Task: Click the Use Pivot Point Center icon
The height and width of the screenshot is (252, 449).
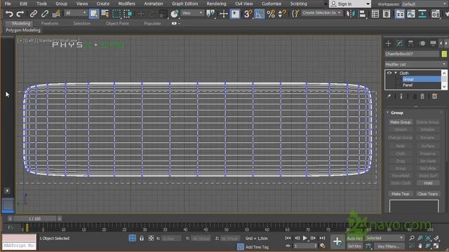Action: 210,14
